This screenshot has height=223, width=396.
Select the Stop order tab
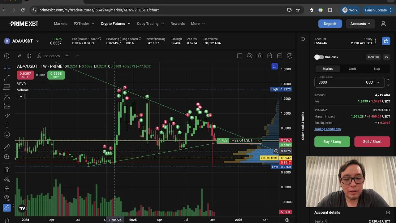[x=377, y=69]
